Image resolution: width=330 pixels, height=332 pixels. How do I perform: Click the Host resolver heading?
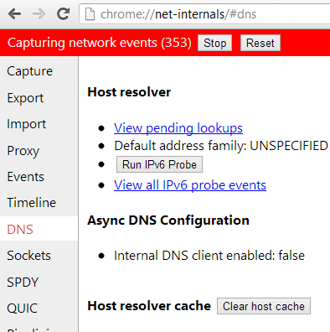(x=129, y=92)
